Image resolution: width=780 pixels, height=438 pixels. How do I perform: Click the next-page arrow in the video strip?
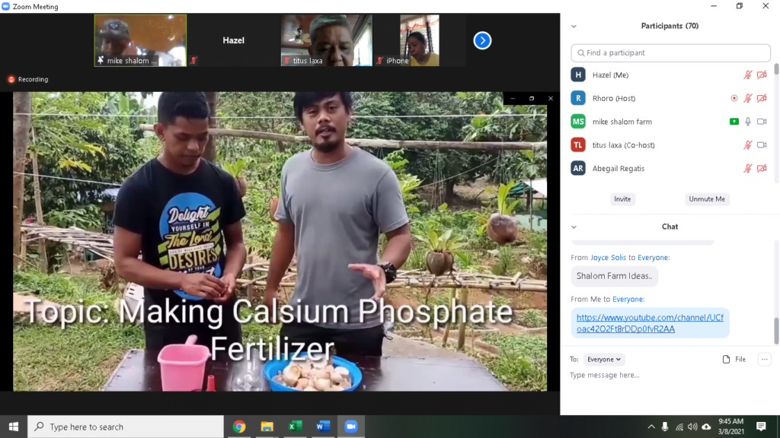[x=482, y=40]
